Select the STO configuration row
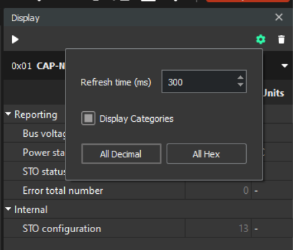The image size is (293, 250). point(148,228)
